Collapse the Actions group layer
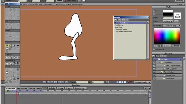Viewport: 186px width, 104px height. click(x=157, y=59)
